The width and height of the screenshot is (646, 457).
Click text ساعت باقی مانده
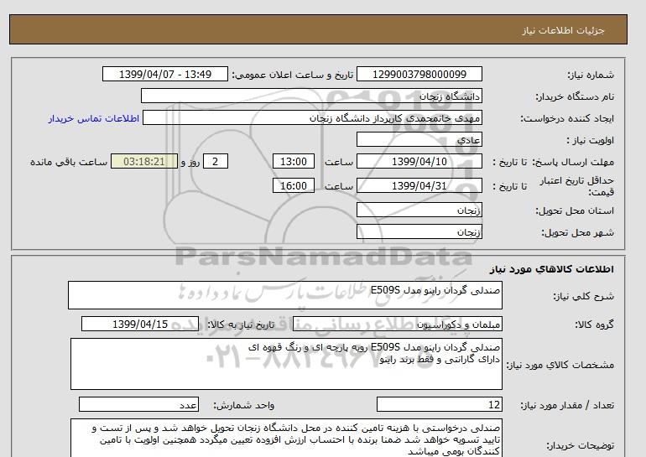point(69,162)
